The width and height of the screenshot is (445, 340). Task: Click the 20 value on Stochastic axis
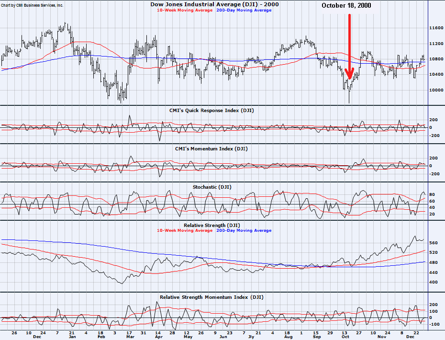point(432,214)
